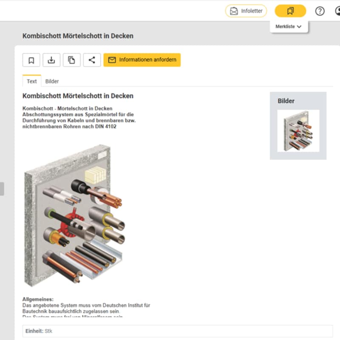Image resolution: width=340 pixels, height=340 pixels.
Task: Click the Bilder heading in side panel
Action: (x=286, y=101)
